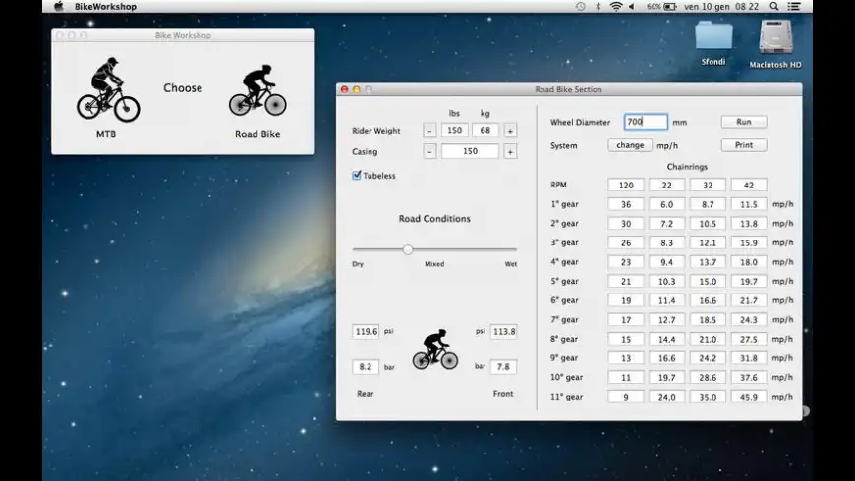Increase Rider Weight with plus button

pos(510,131)
